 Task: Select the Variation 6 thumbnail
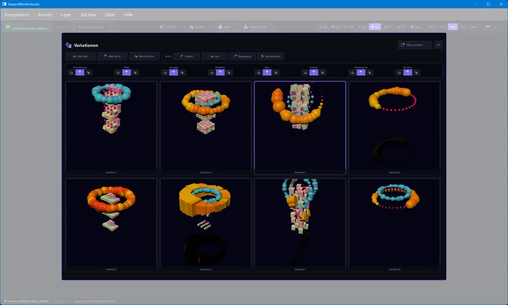[x=206, y=224]
